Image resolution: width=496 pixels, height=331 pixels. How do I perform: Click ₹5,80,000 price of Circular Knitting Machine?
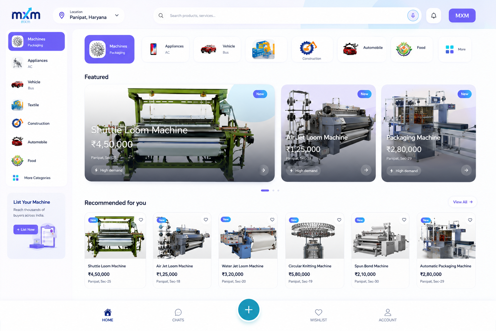pyautogui.click(x=299, y=274)
